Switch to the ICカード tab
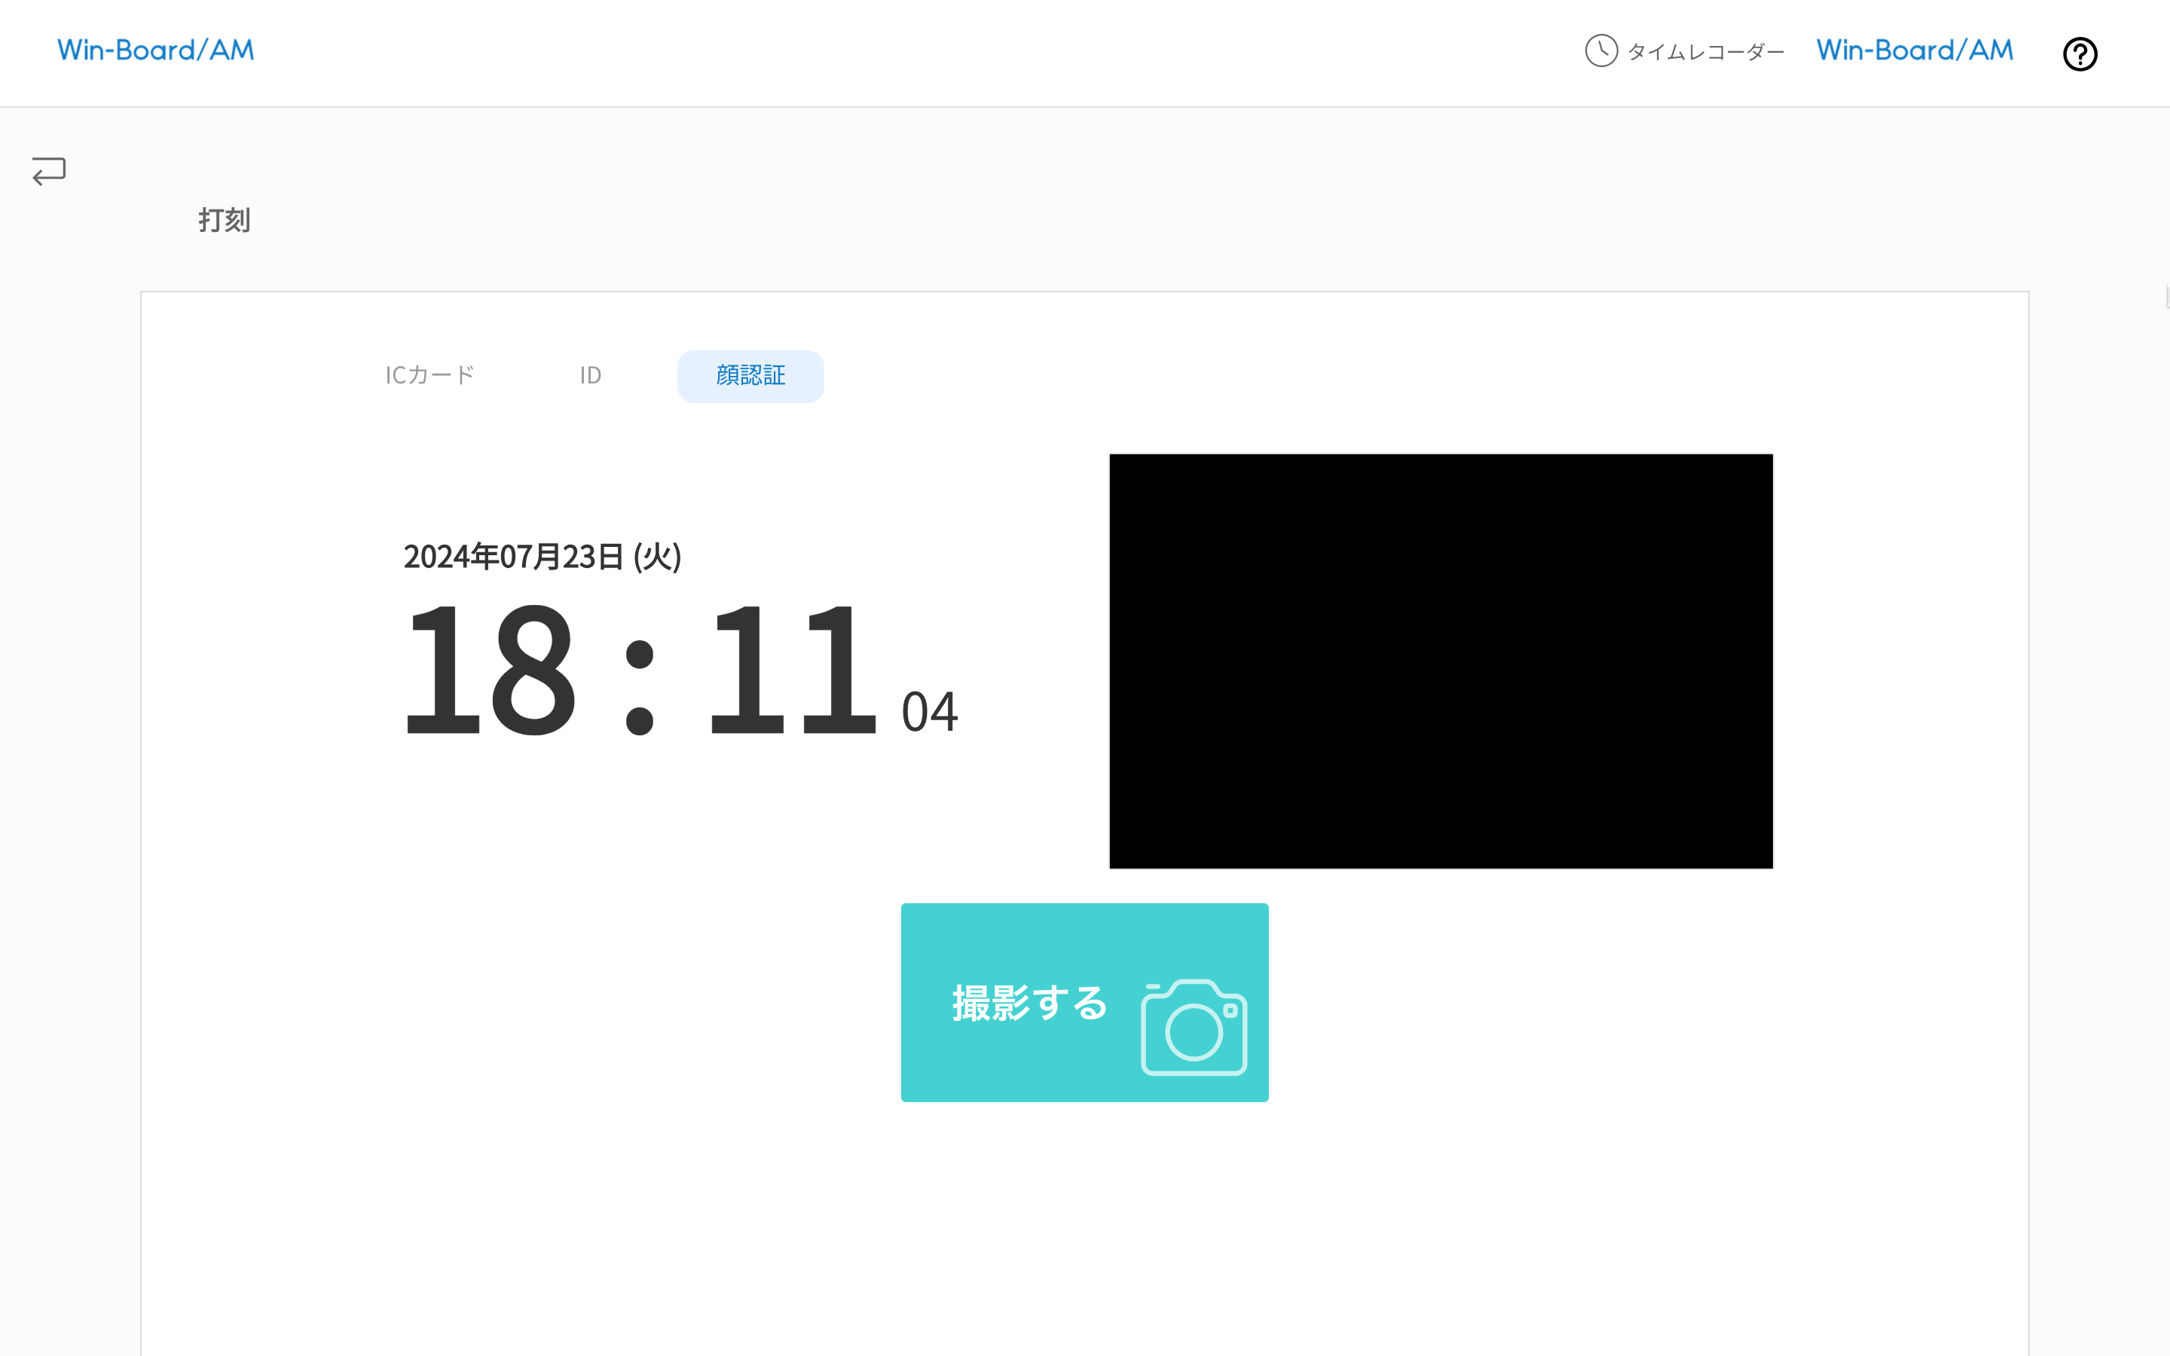Screen dimensions: 2170x1356 429,376
